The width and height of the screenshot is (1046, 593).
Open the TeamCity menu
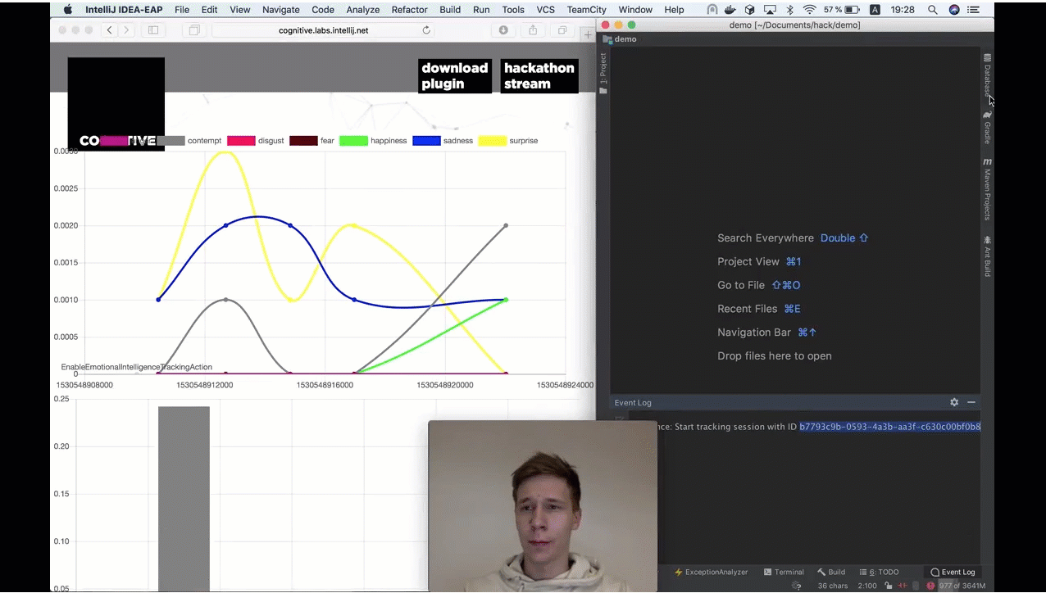(586, 10)
